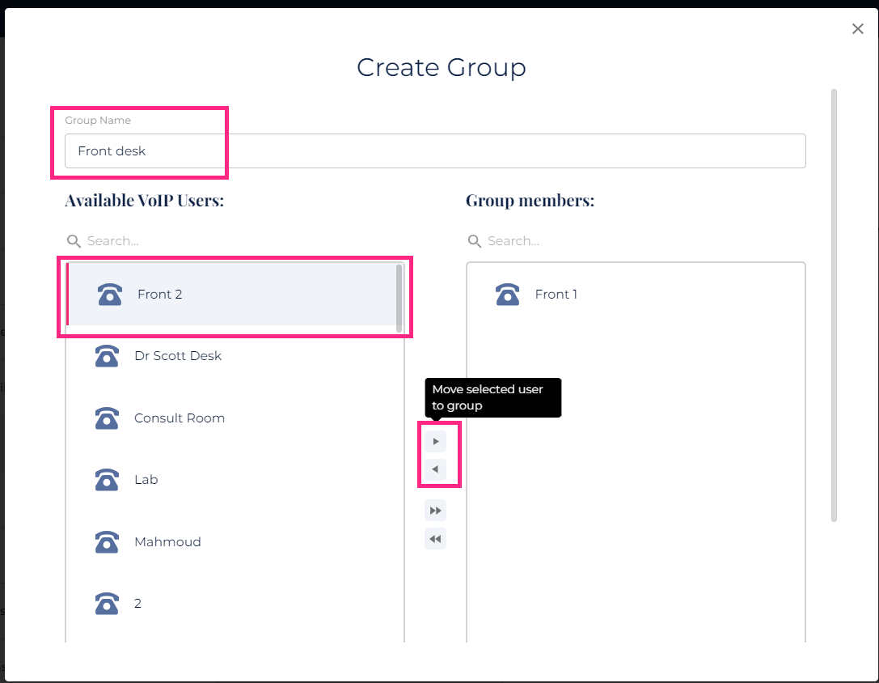Click the phone icon next to Mahmoud
This screenshot has height=683, width=879.
click(x=107, y=542)
